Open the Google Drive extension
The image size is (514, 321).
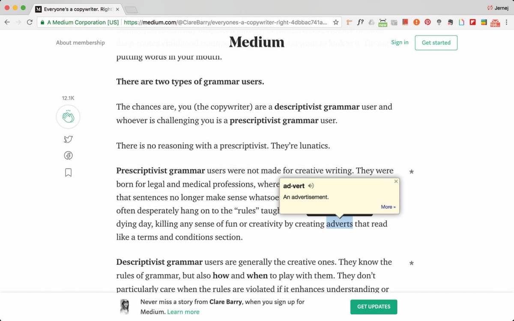point(371,22)
